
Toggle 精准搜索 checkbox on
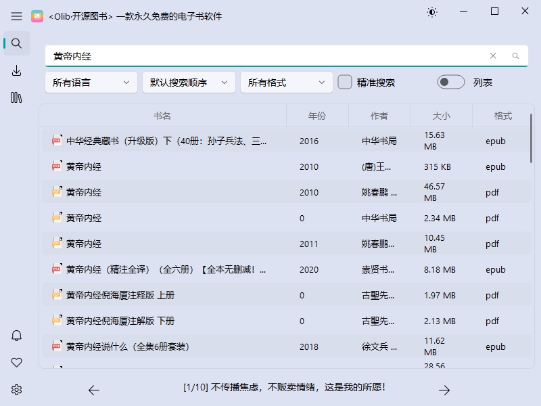pos(344,81)
